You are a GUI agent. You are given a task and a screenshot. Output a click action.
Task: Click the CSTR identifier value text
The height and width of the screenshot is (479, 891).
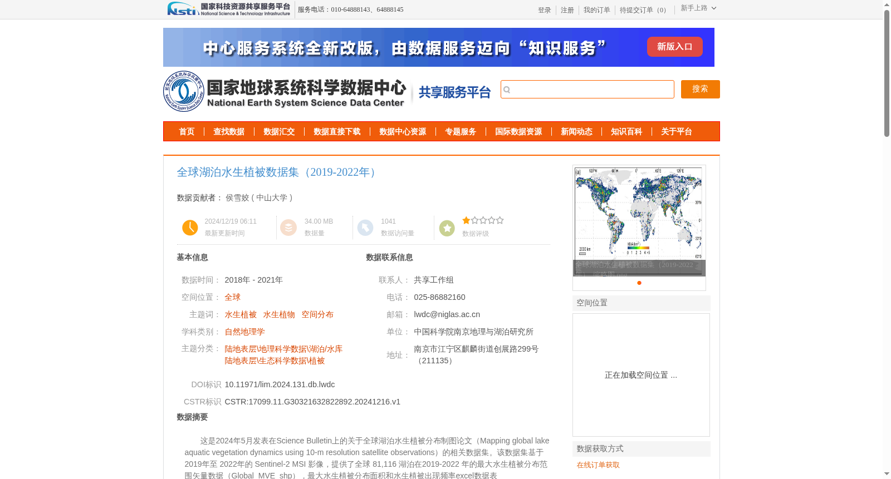(x=312, y=402)
